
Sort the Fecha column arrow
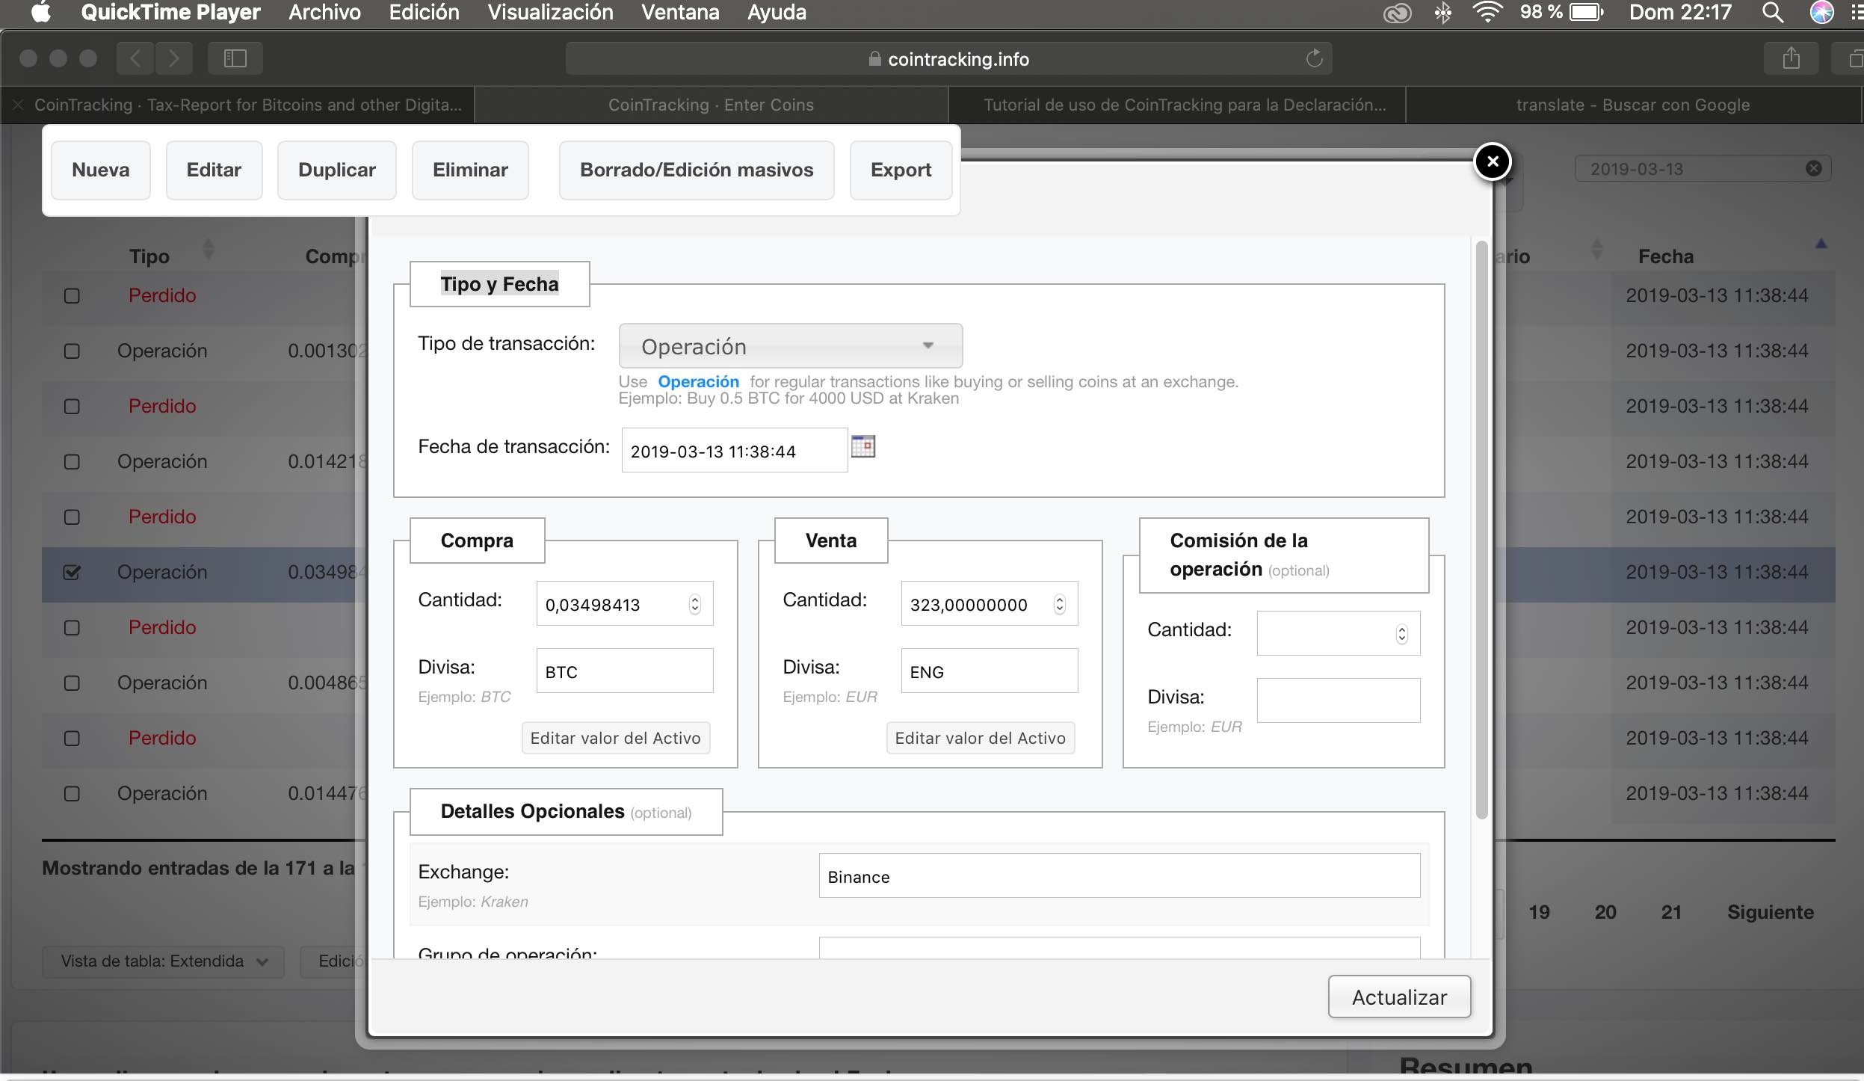(x=1821, y=244)
